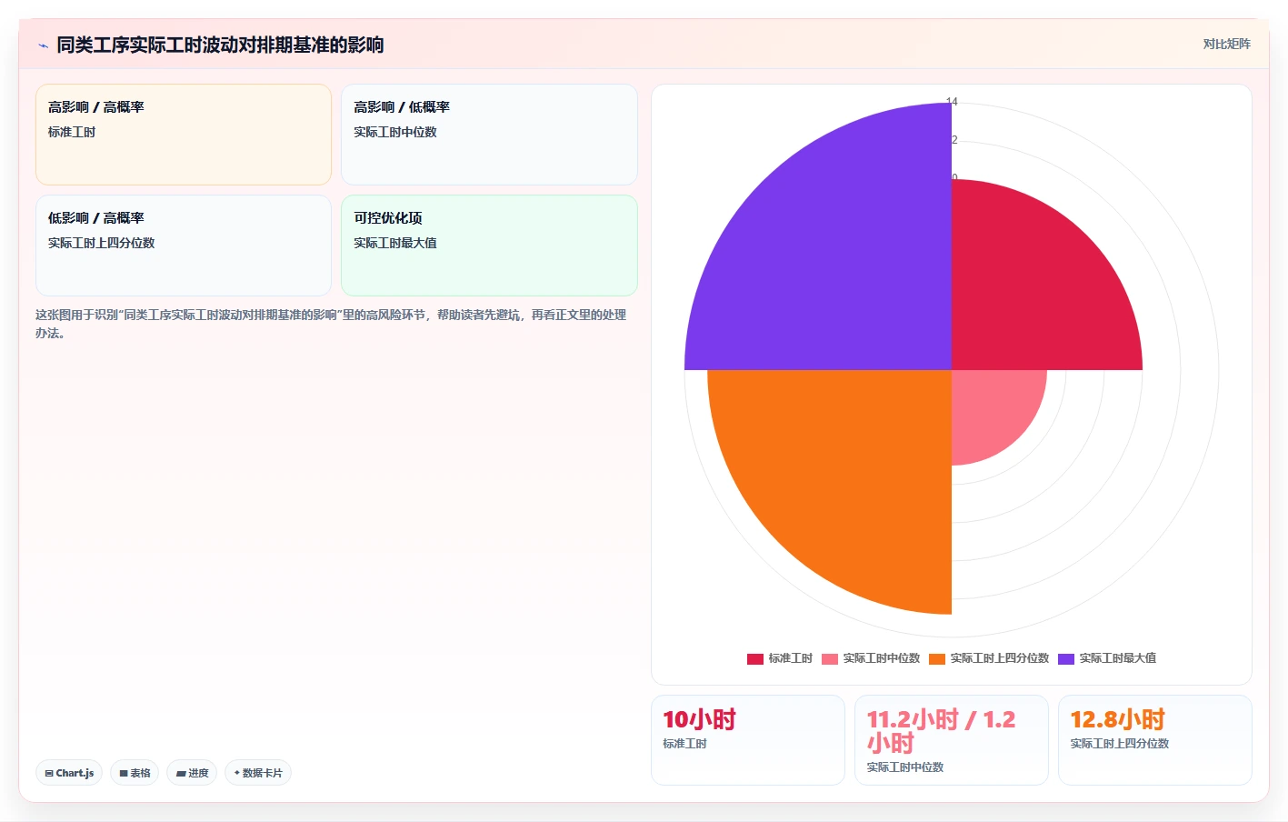Select the 高影响 / 高概率 card
The height and width of the screenshot is (822, 1288).
point(184,135)
